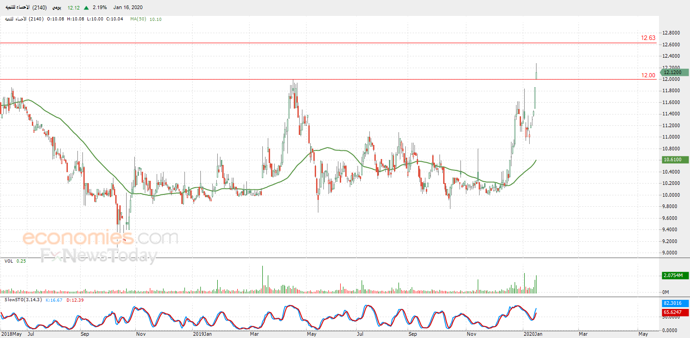
Task: Click the 12.00 resistance line label
Action: 648,75
